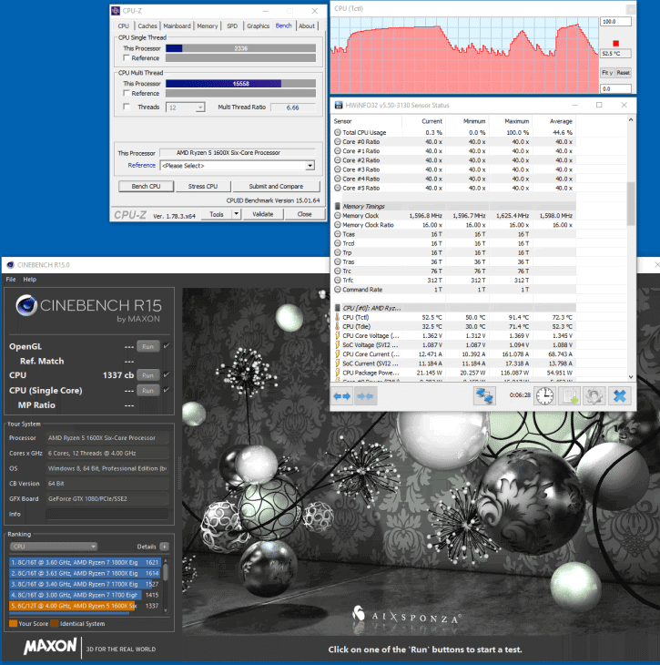Enable Single Thread Reference checkbox in CPU-Z
This screenshot has height=665, width=660.
[127, 57]
